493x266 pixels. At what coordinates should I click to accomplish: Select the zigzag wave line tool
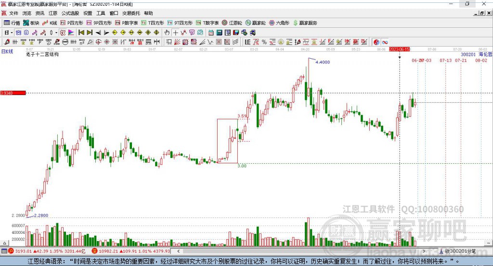210,42
